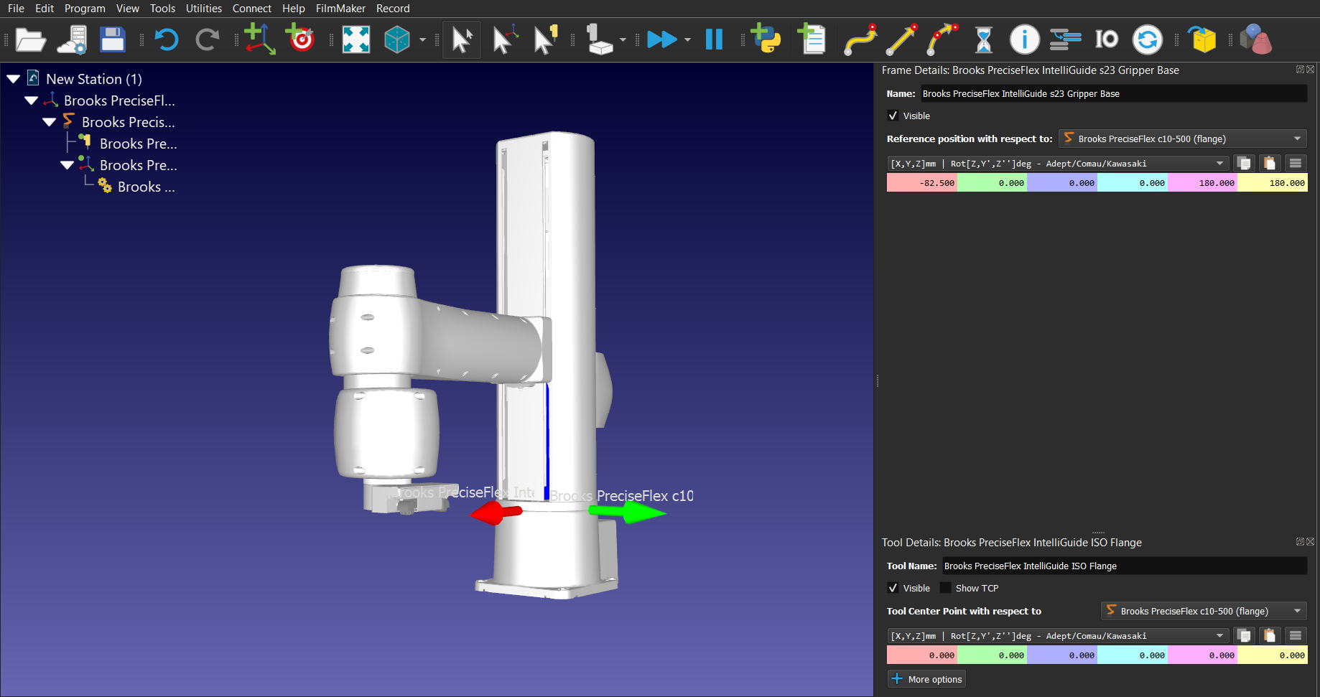Click the More options button
Image resolution: width=1320 pixels, height=697 pixels.
pyautogui.click(x=926, y=678)
